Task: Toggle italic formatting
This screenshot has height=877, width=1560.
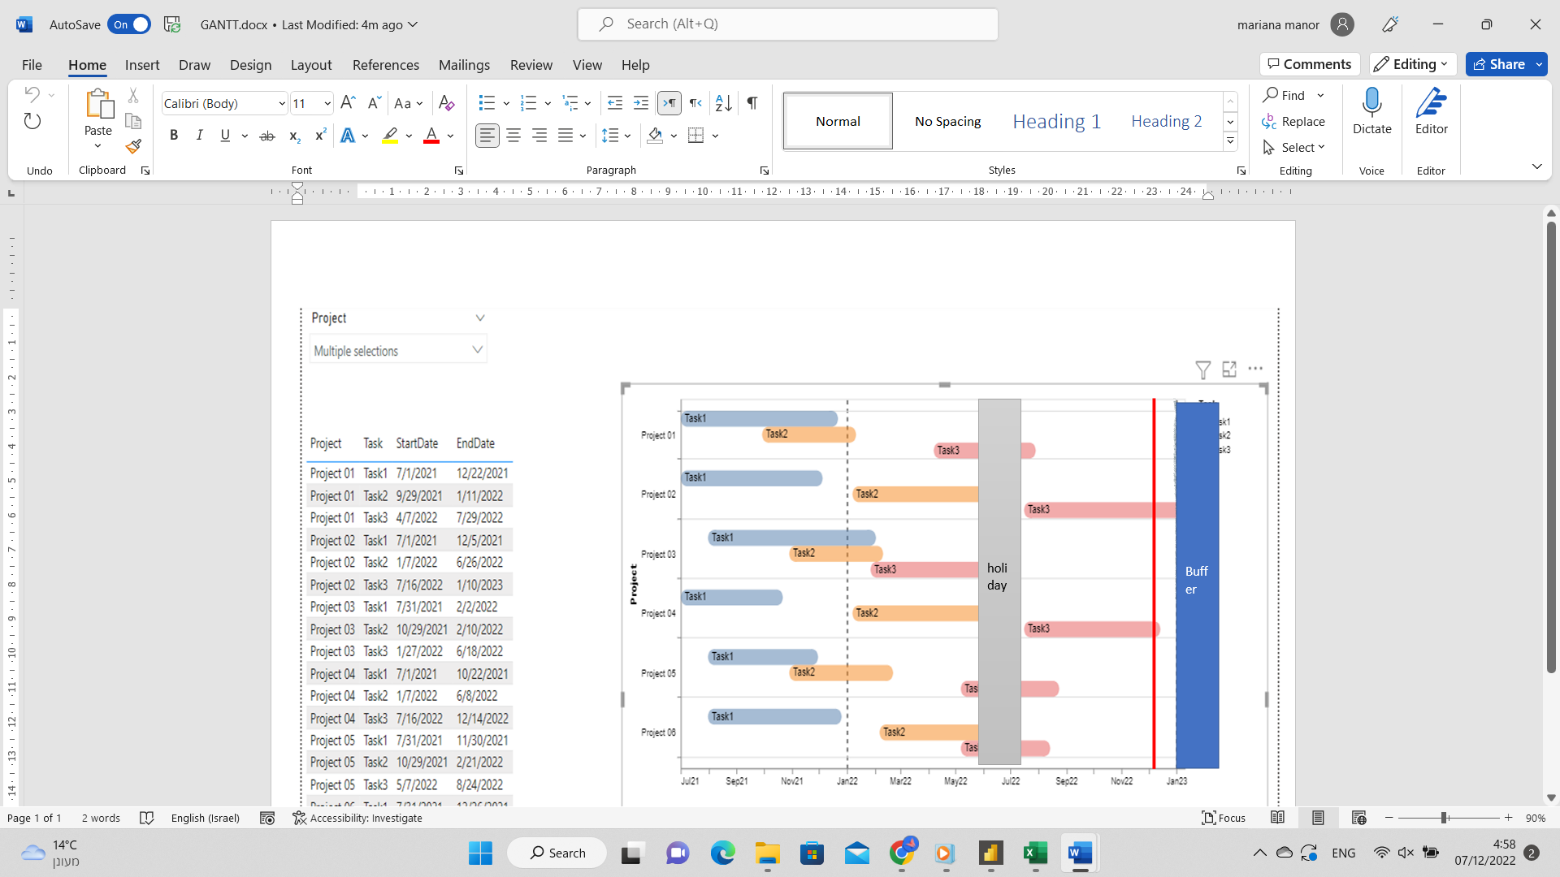Action: pos(199,135)
